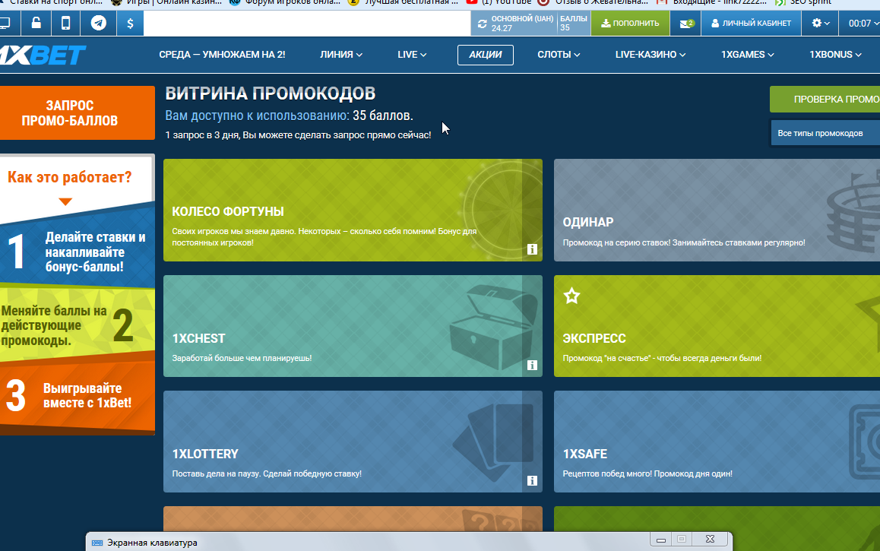
Task: Open the АКЦИИ section
Action: 486,55
